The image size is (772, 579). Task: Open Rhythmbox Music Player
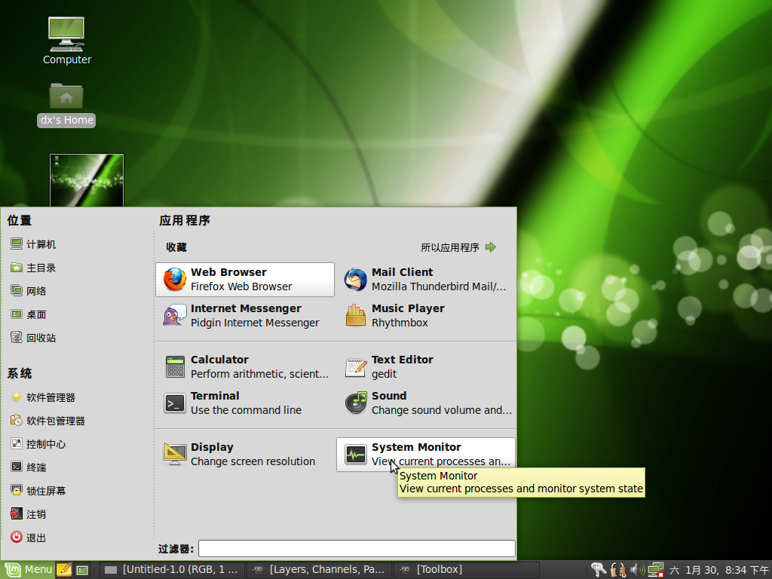(425, 314)
